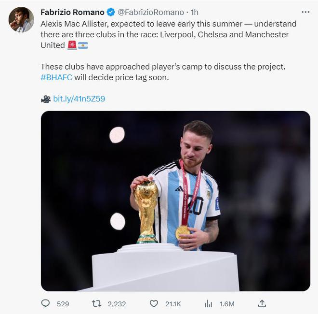318x314 pixels.
Task: Click the 21.1K likes count
Action: click(x=172, y=304)
